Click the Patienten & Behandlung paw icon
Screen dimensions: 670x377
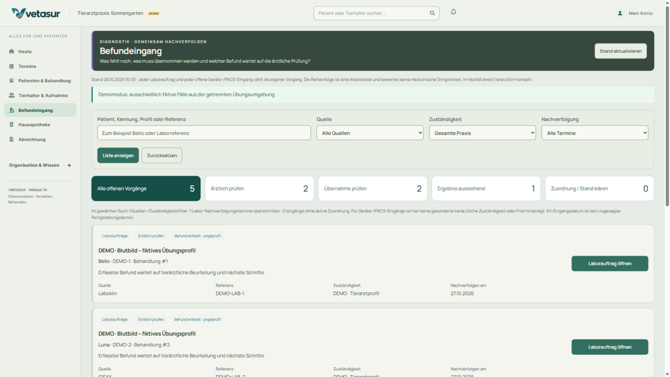click(x=12, y=80)
